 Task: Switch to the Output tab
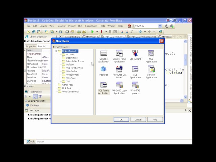(40, 141)
